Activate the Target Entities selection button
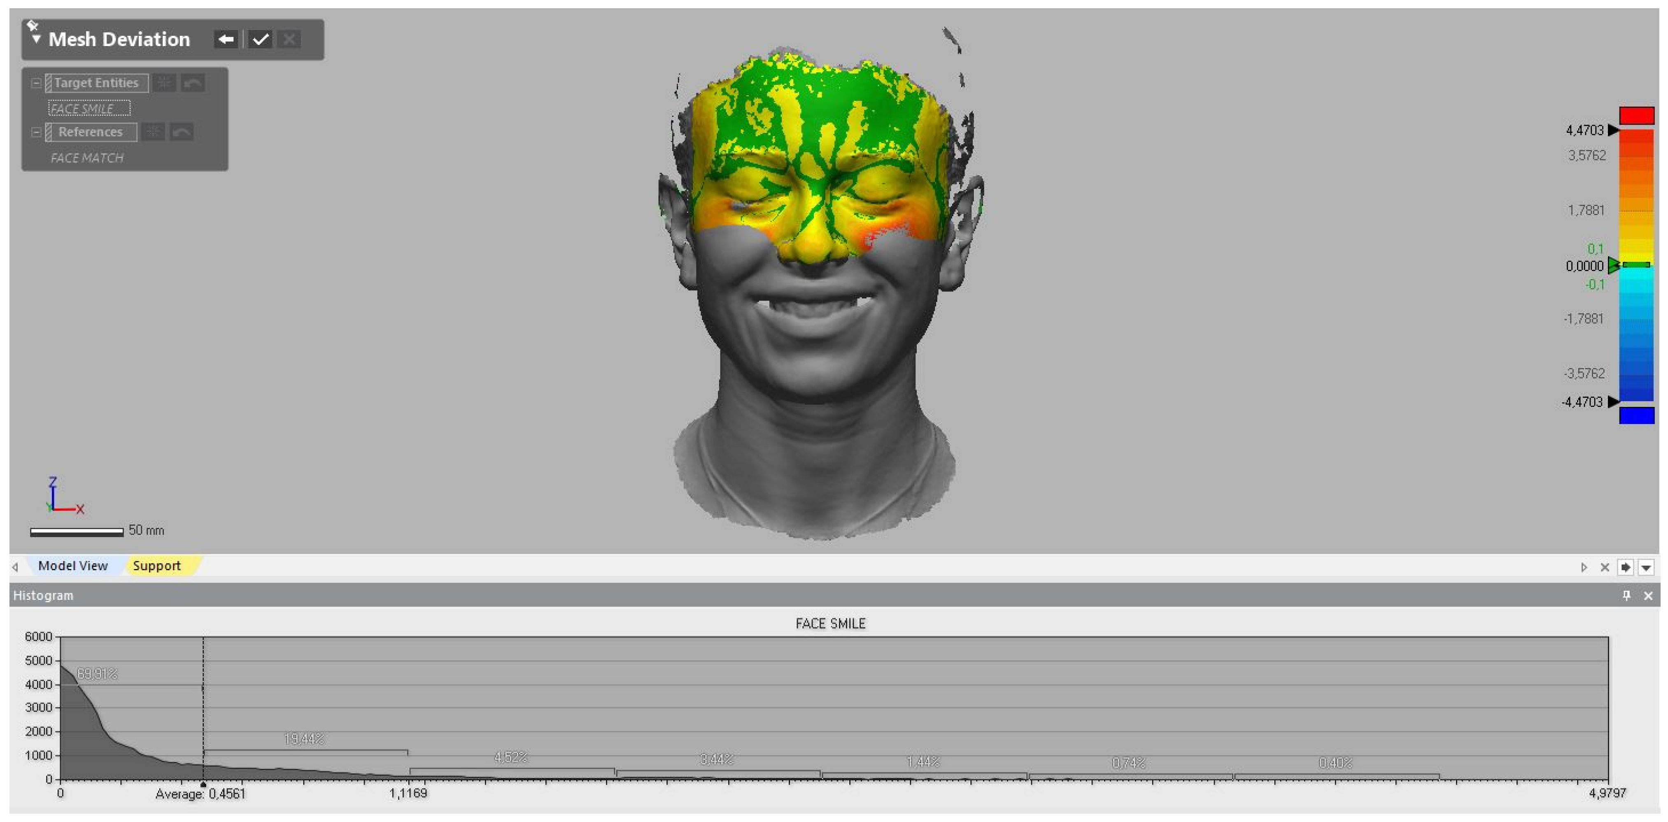 coord(96,83)
